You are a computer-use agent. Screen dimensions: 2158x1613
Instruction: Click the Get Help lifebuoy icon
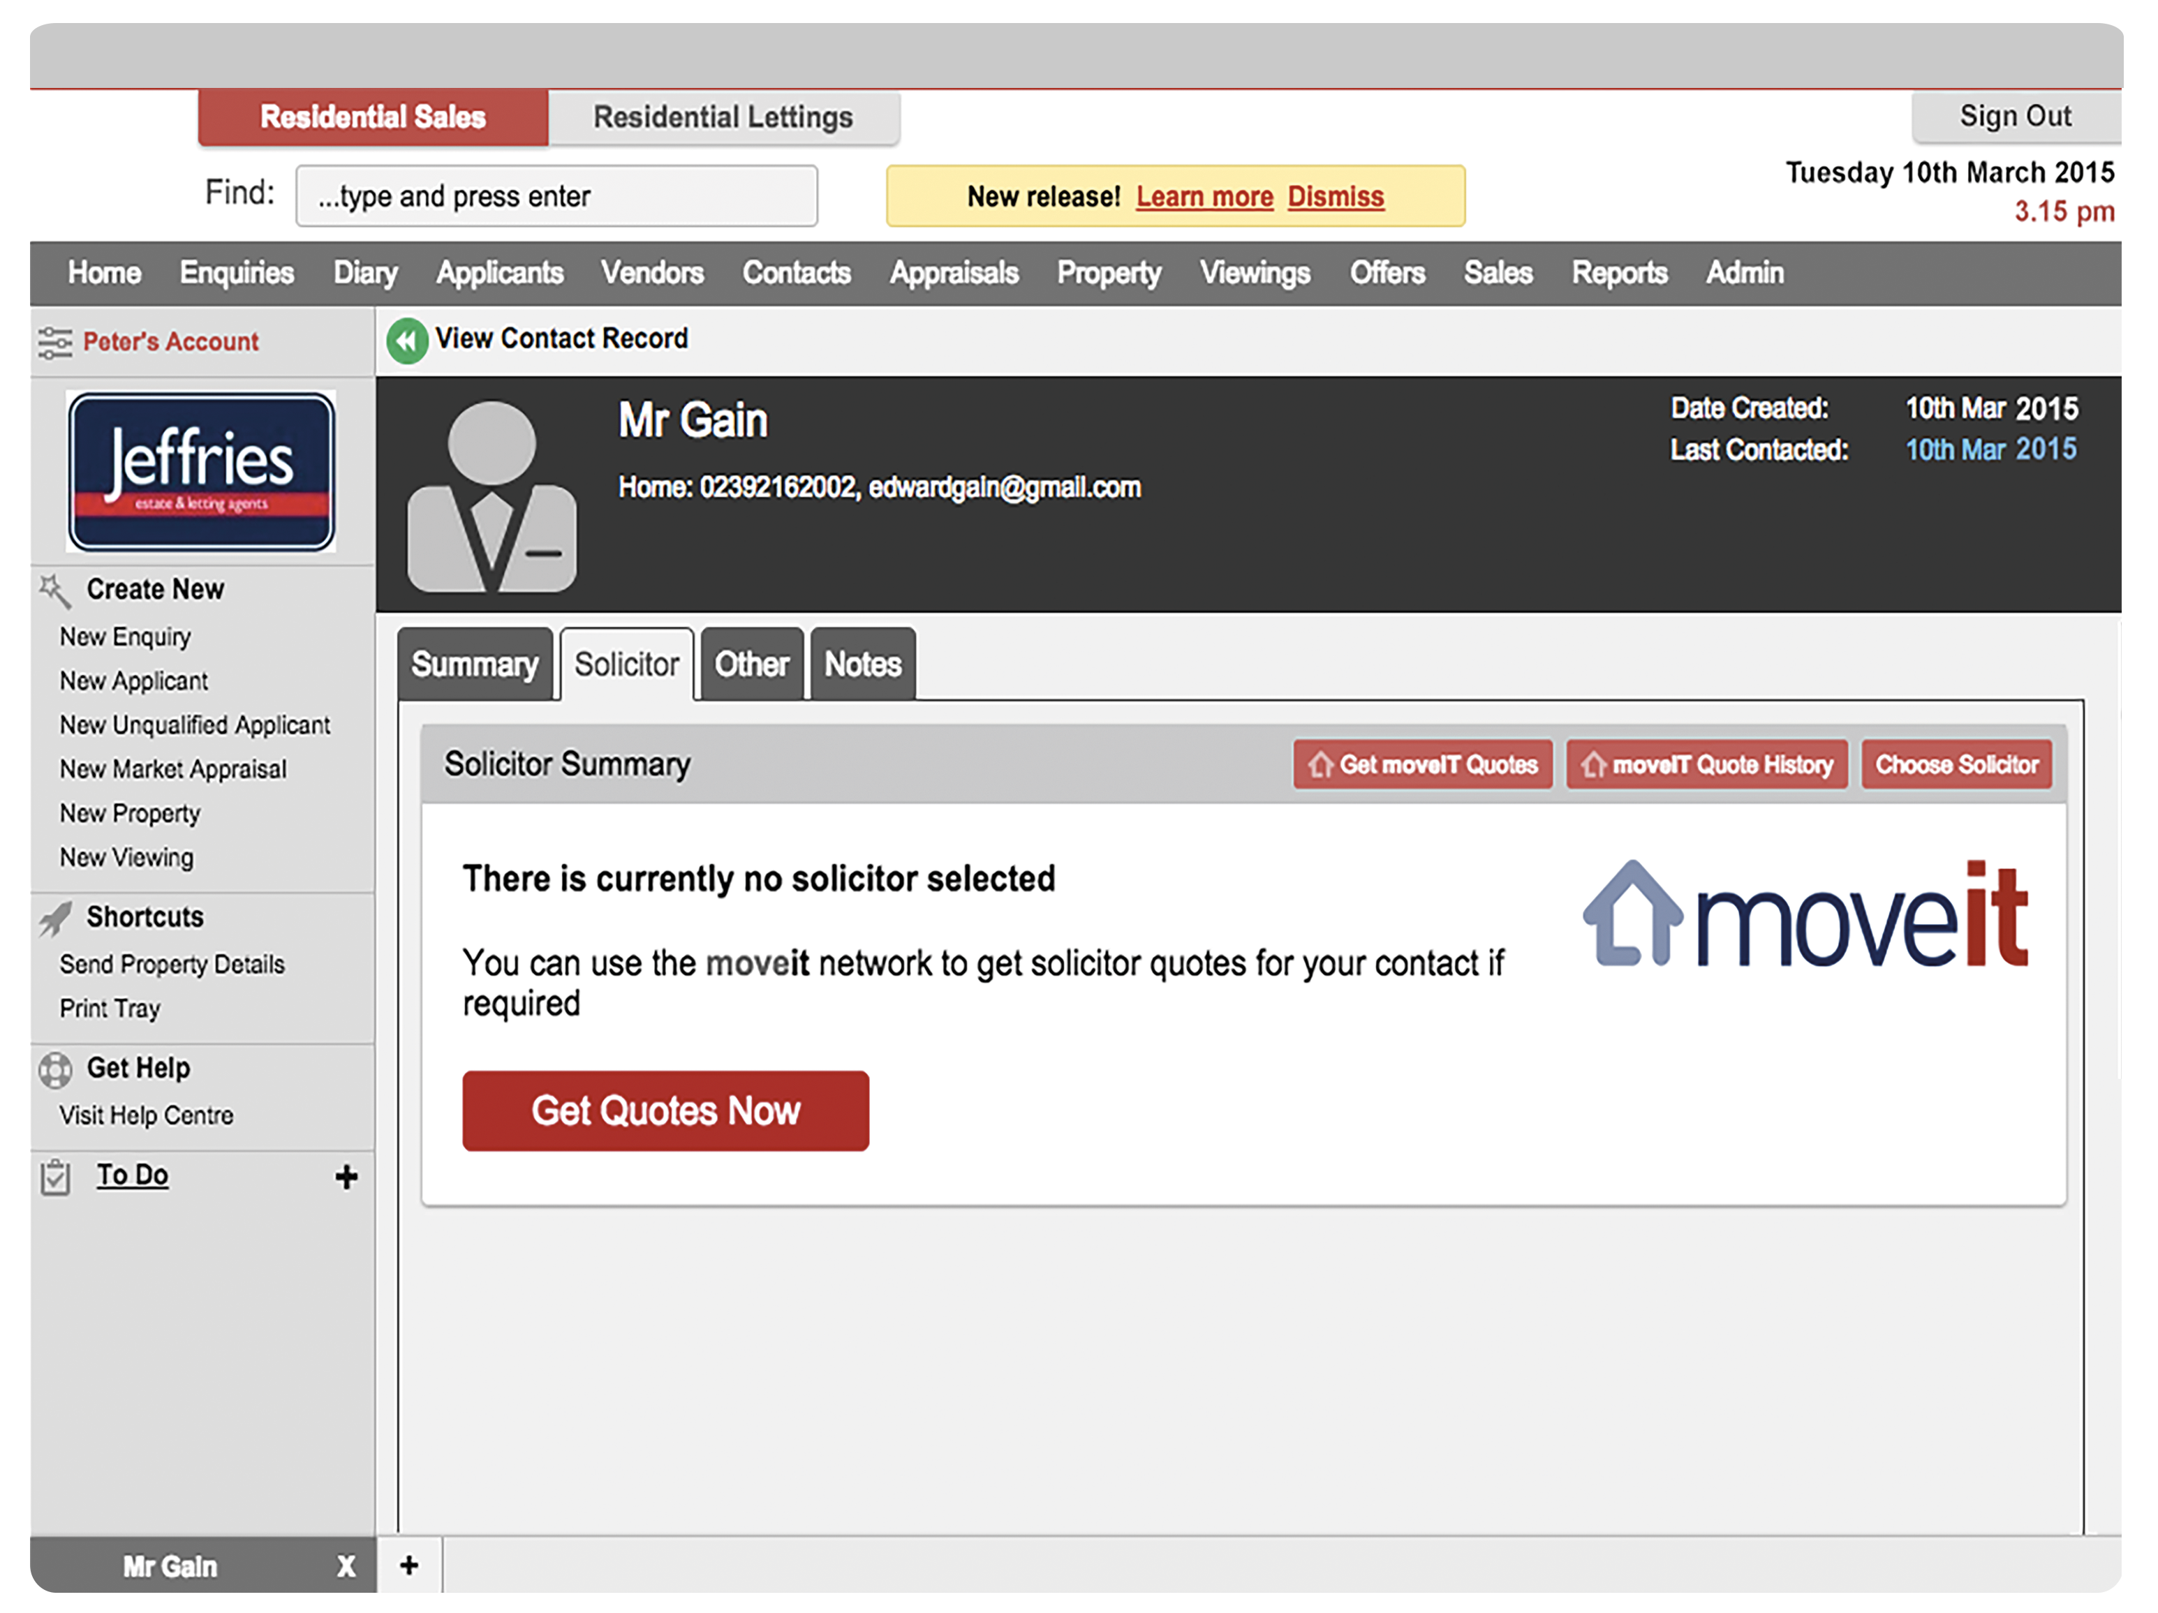56,1070
